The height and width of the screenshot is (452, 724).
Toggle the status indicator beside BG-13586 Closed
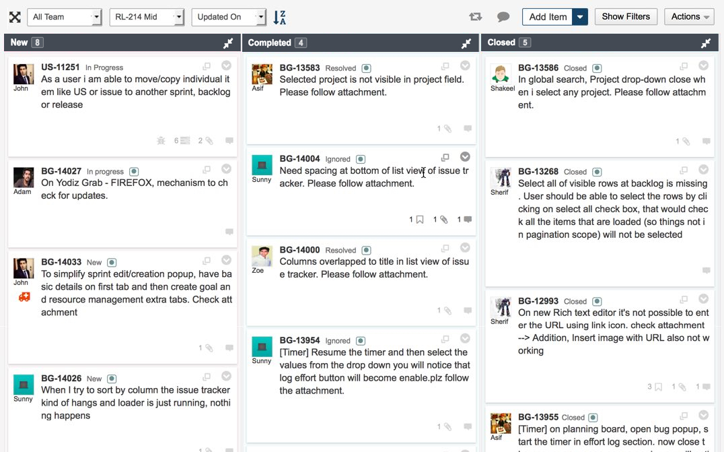596,69
